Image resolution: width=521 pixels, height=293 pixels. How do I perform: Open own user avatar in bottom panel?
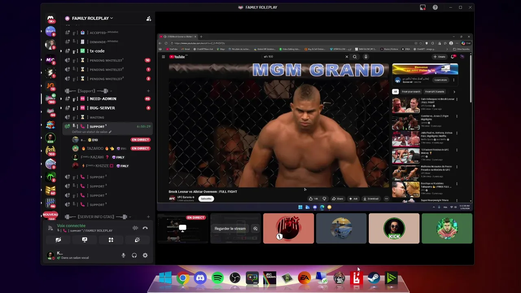pos(50,255)
